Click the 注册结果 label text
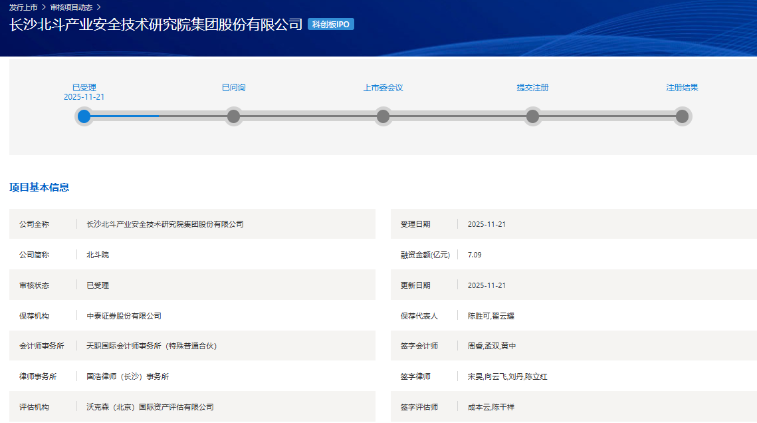Viewport: 757px width, 423px height. point(682,87)
